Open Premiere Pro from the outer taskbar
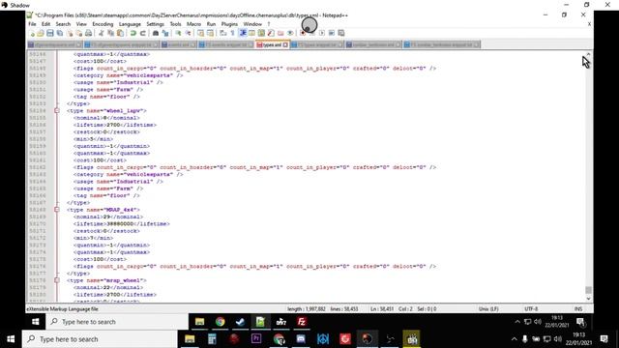 pyautogui.click(x=256, y=339)
